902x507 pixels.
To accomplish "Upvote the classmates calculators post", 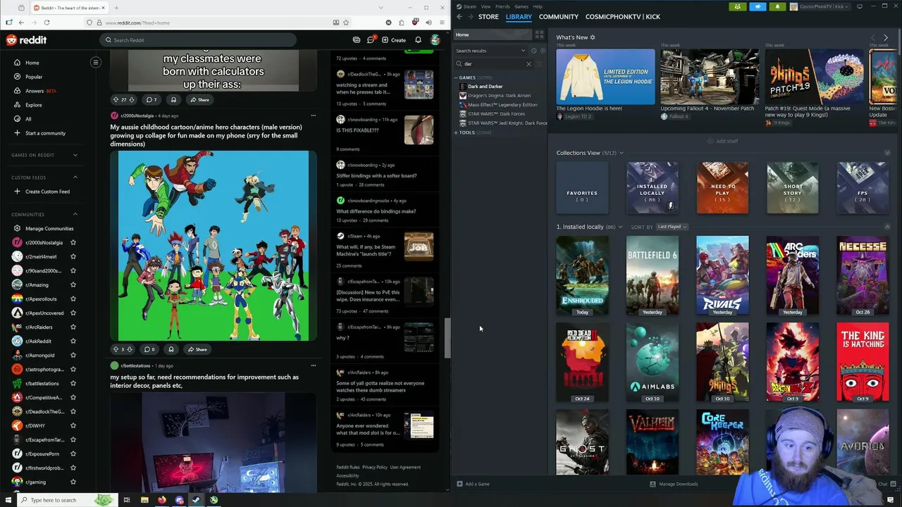I will (x=116, y=99).
